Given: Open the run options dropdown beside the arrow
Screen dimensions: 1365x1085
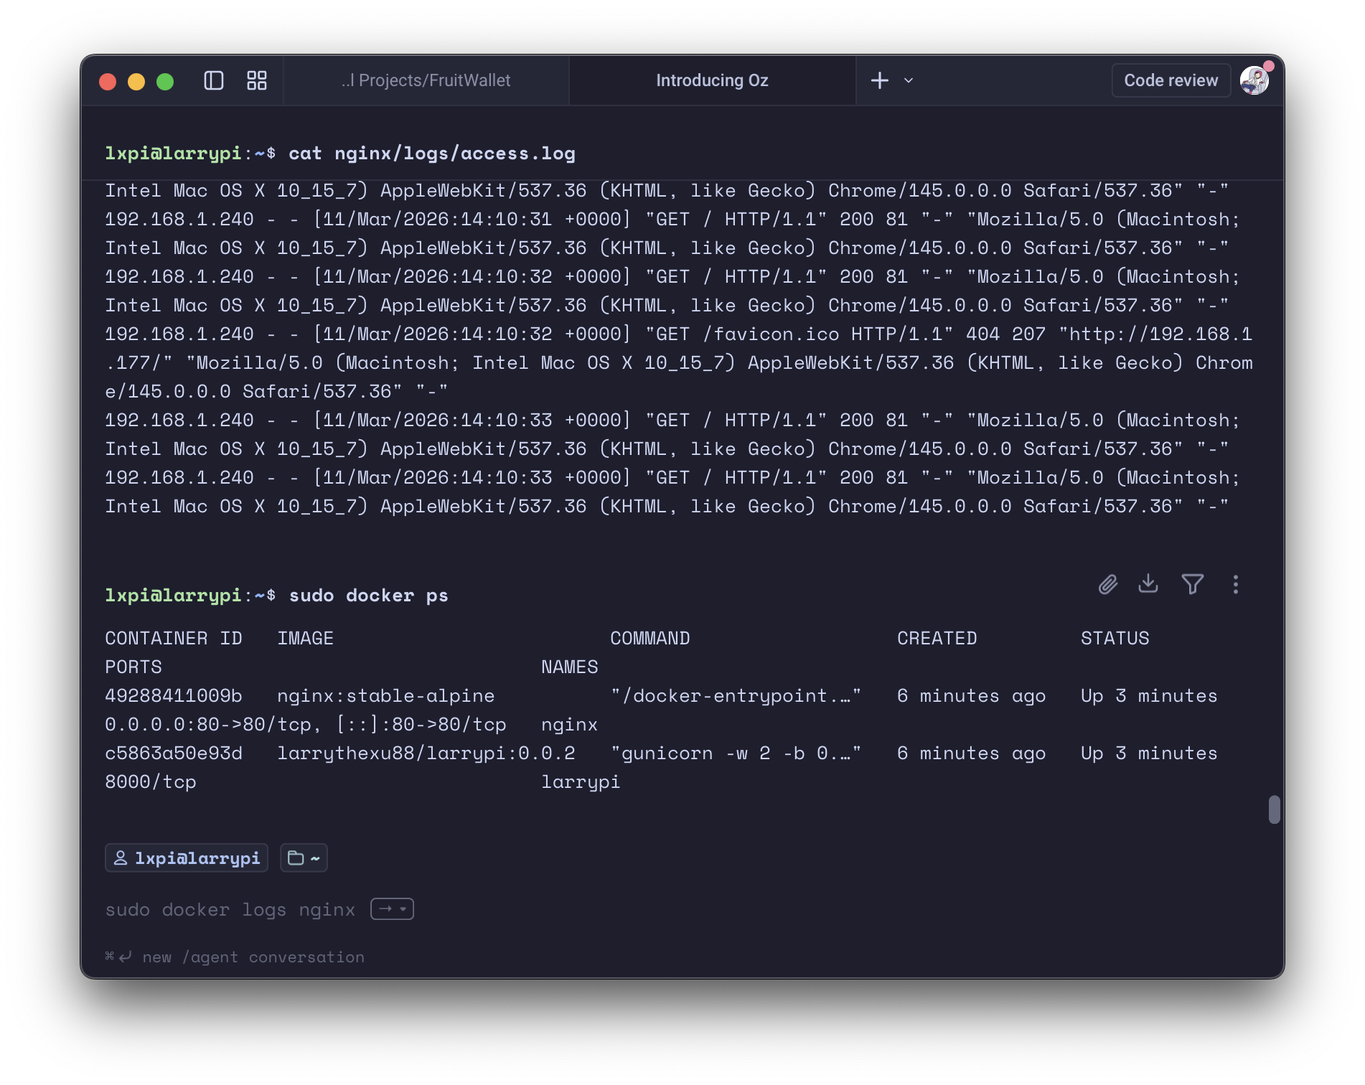Looking at the screenshot, I should click(x=401, y=910).
